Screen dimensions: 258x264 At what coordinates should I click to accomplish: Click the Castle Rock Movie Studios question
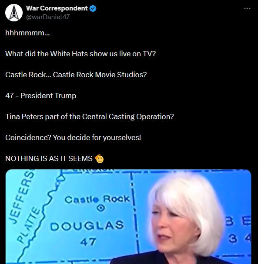[x=76, y=75]
